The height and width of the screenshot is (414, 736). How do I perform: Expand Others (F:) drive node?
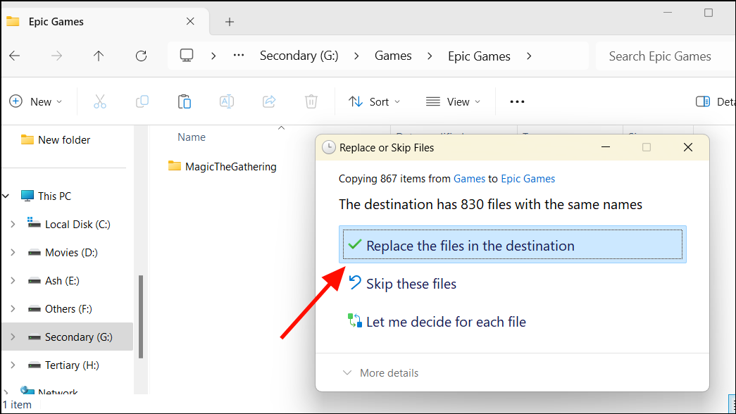[x=13, y=309]
